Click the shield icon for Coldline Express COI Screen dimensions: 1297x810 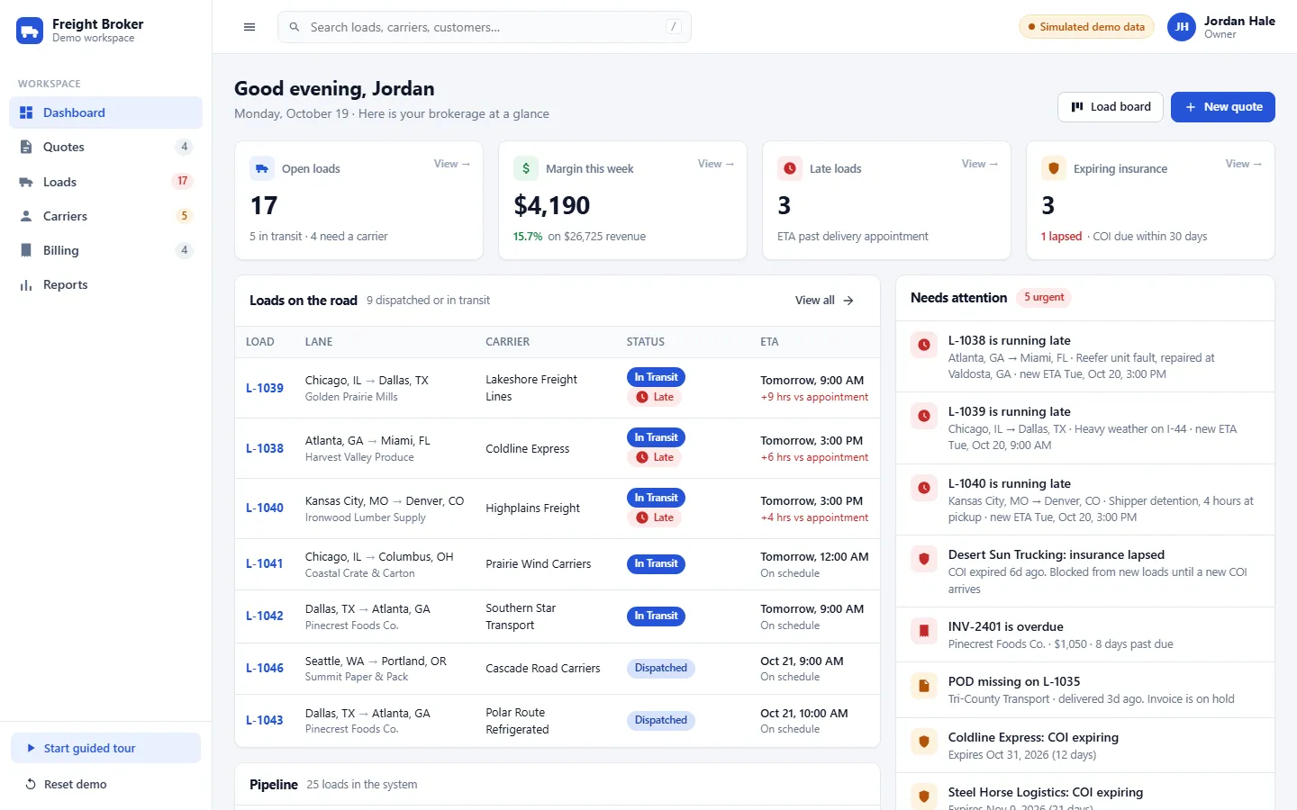point(924,742)
